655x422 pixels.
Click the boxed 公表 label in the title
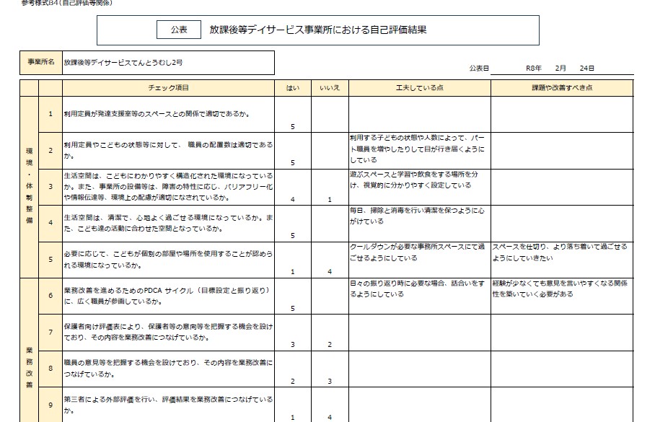(179, 30)
